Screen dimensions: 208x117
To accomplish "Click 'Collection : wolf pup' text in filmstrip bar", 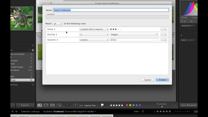I will [x=30, y=111].
